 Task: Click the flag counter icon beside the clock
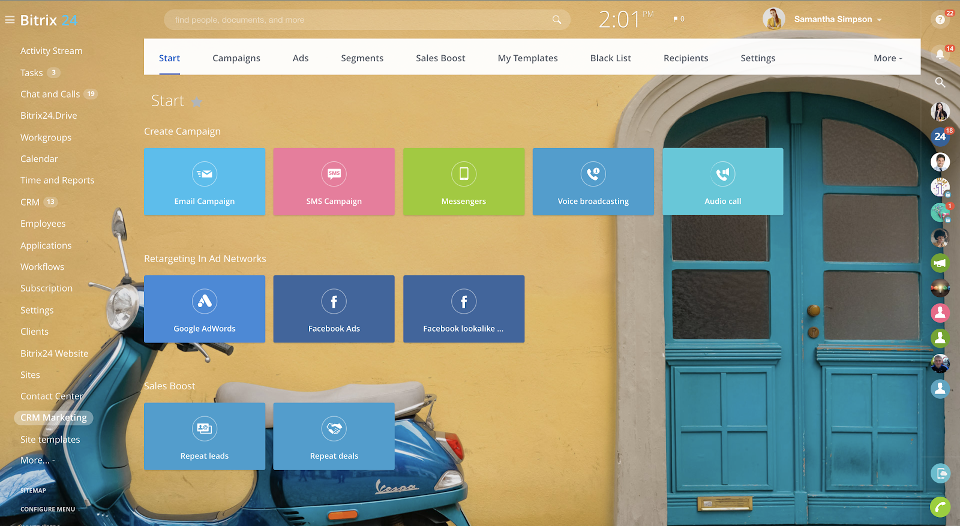pyautogui.click(x=679, y=19)
